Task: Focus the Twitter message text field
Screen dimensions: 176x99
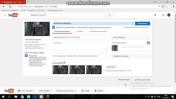Action: point(135,48)
